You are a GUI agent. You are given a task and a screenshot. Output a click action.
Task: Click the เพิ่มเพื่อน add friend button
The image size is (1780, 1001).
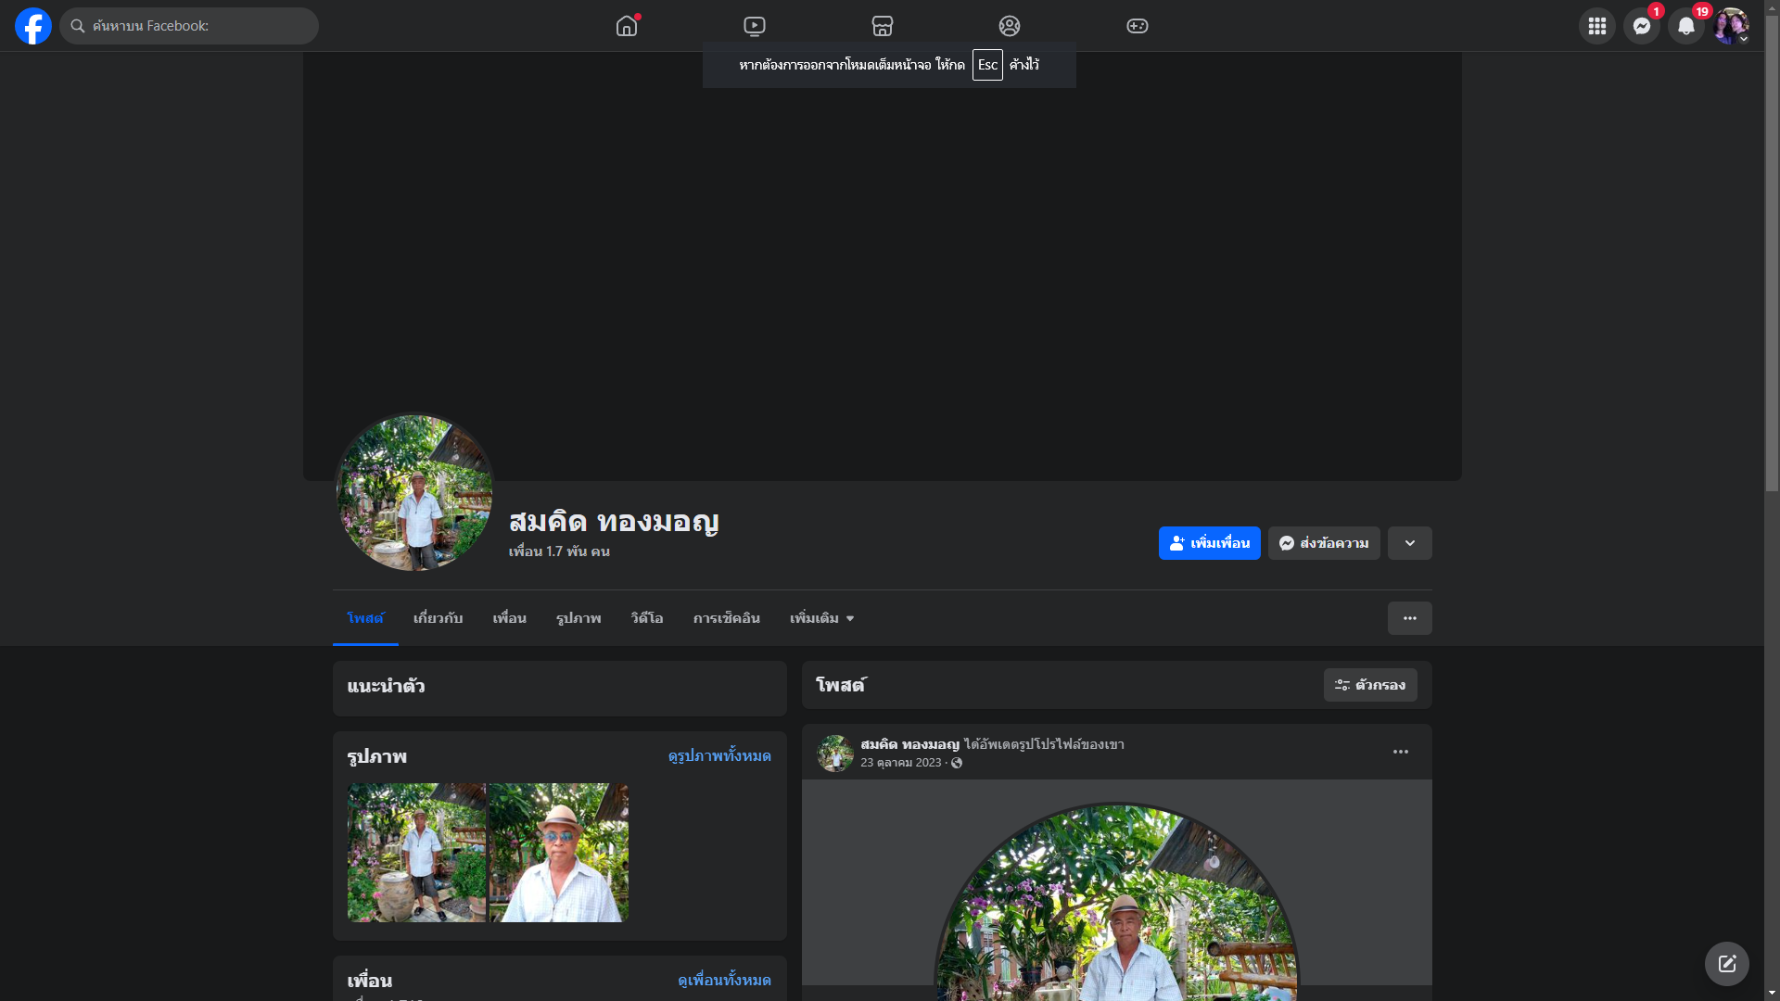(1209, 543)
